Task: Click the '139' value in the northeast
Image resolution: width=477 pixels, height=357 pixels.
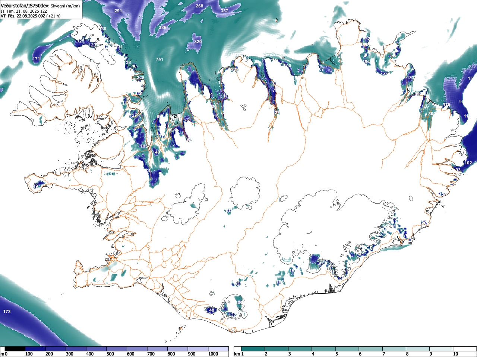Action: 411,78
